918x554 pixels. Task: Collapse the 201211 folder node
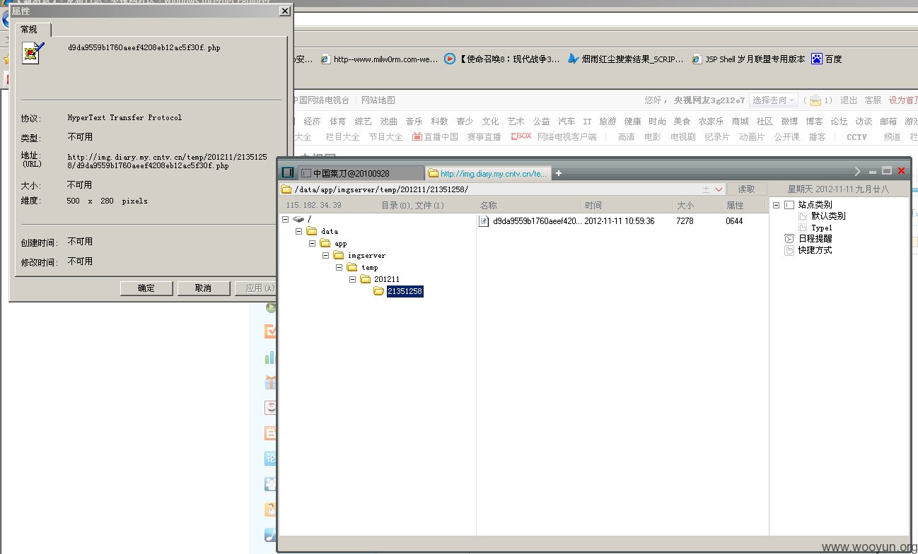tap(353, 279)
